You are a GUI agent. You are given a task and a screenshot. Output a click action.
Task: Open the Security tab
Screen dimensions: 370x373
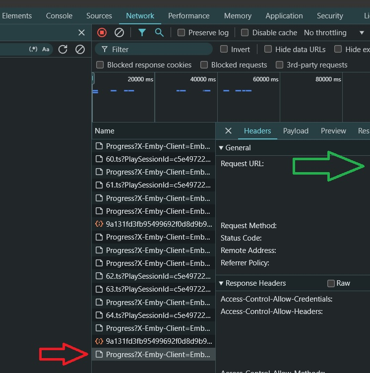(x=330, y=16)
